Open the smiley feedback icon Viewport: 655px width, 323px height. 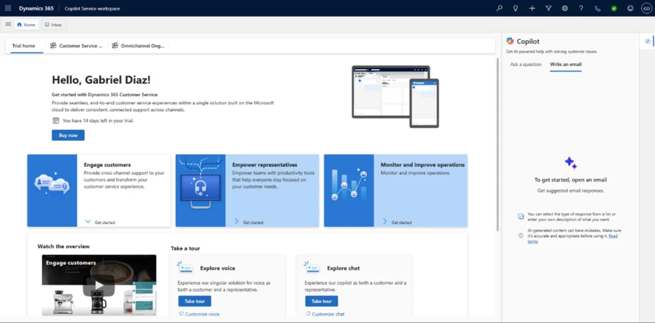pos(630,8)
